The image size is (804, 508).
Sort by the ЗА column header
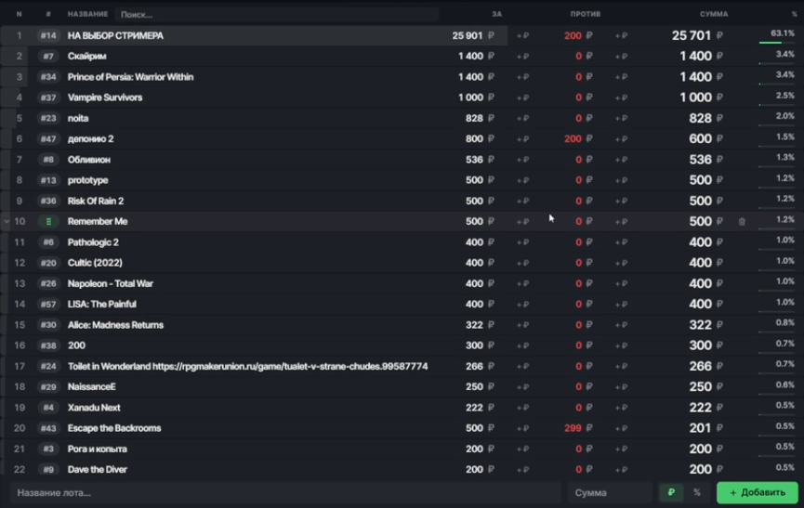tap(497, 14)
